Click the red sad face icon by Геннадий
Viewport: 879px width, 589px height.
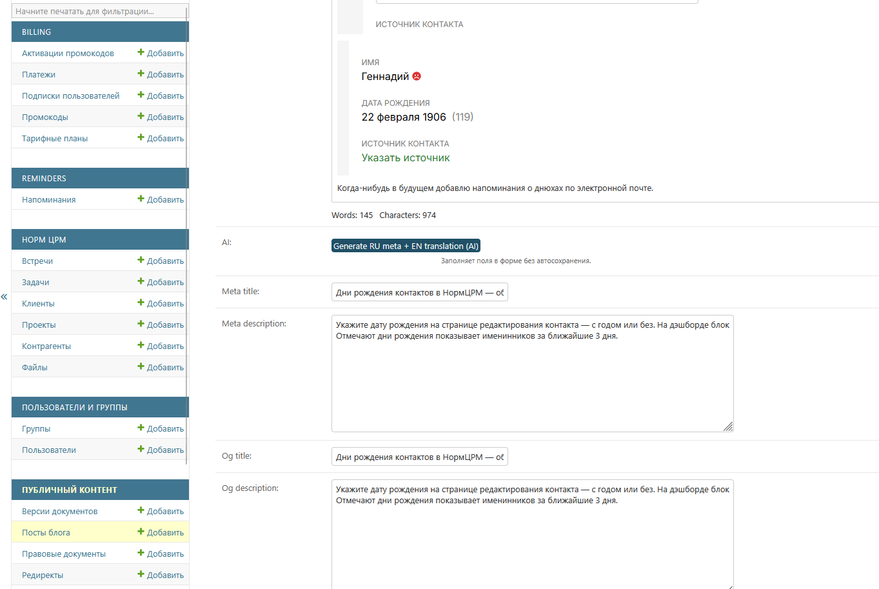(417, 76)
